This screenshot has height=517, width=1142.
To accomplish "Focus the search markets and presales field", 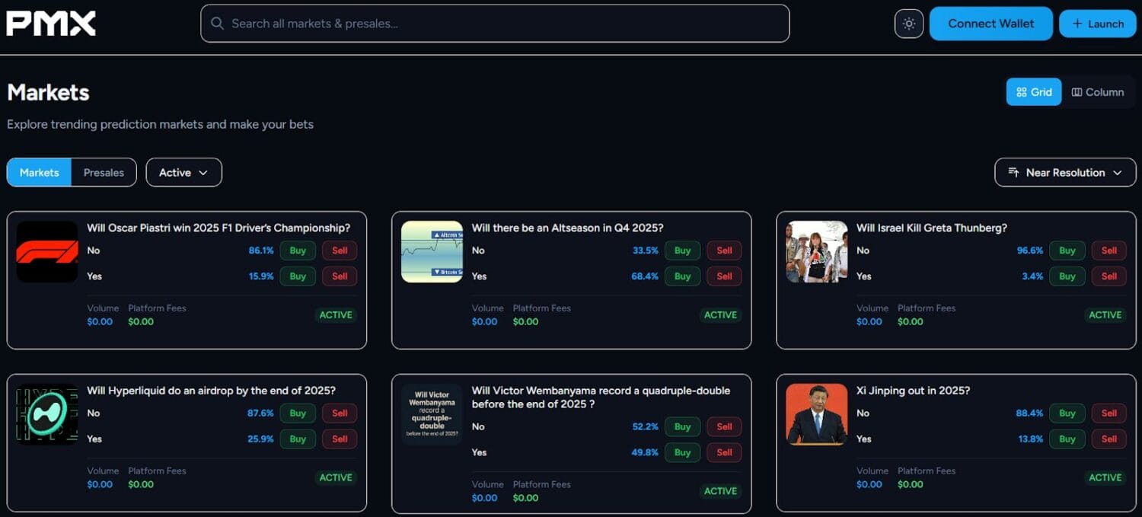I will pos(502,24).
